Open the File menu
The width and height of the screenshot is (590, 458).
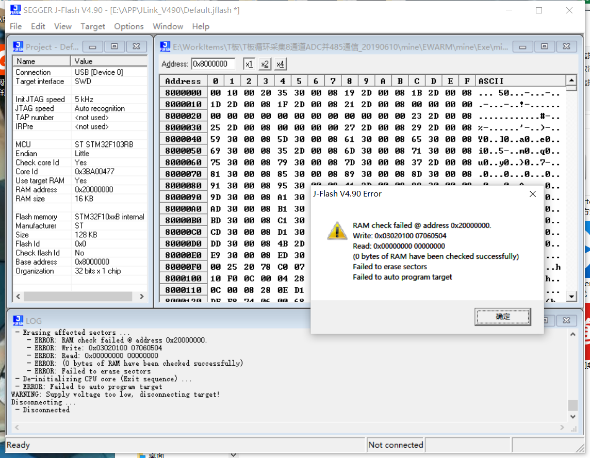click(16, 26)
